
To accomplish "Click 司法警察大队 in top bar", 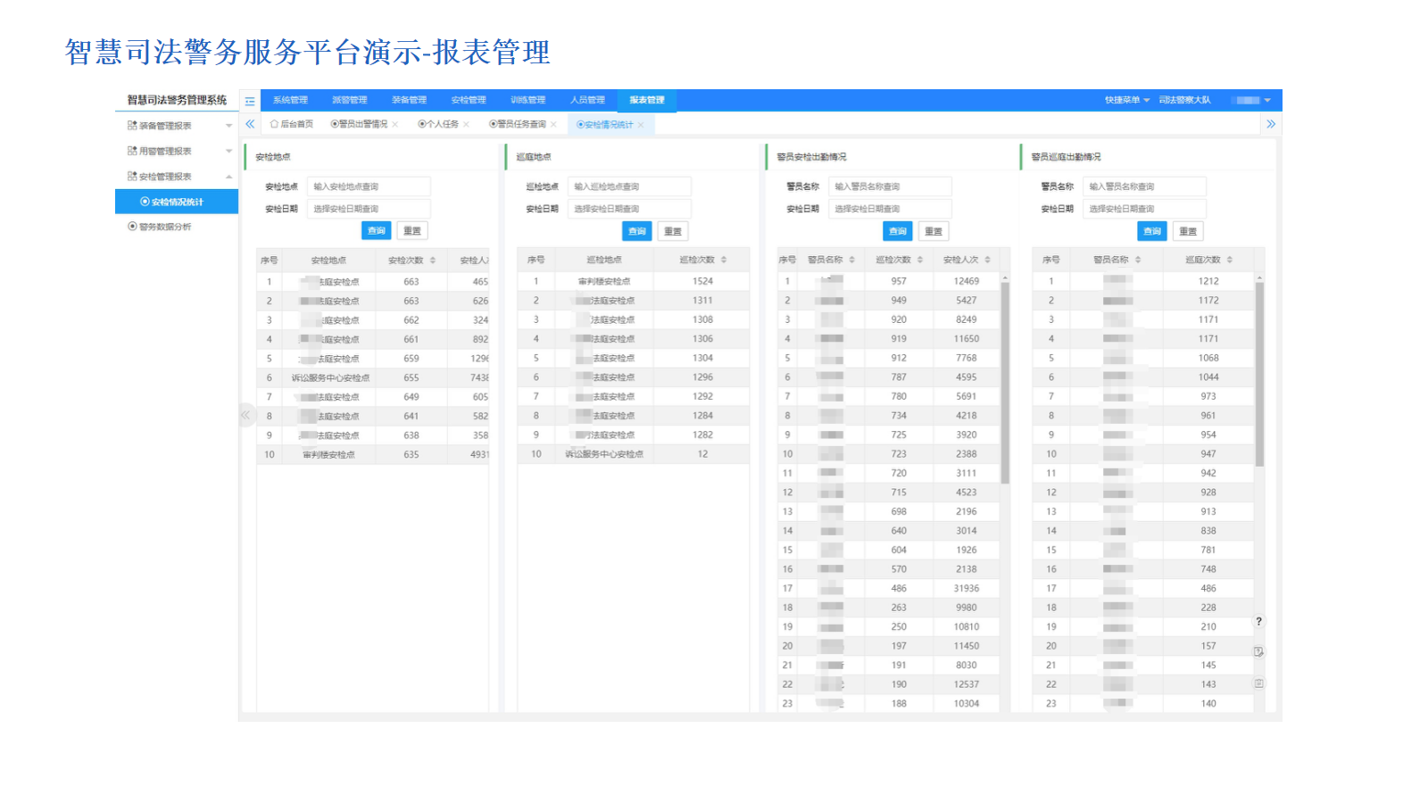I will pos(1184,100).
